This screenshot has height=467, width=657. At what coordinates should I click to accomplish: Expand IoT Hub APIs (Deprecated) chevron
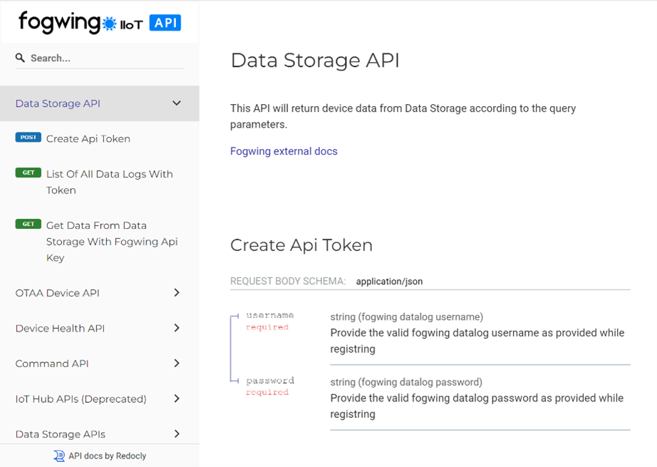click(177, 399)
